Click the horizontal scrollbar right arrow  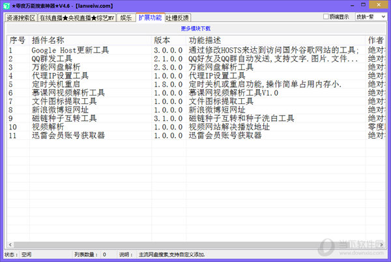click(x=382, y=245)
